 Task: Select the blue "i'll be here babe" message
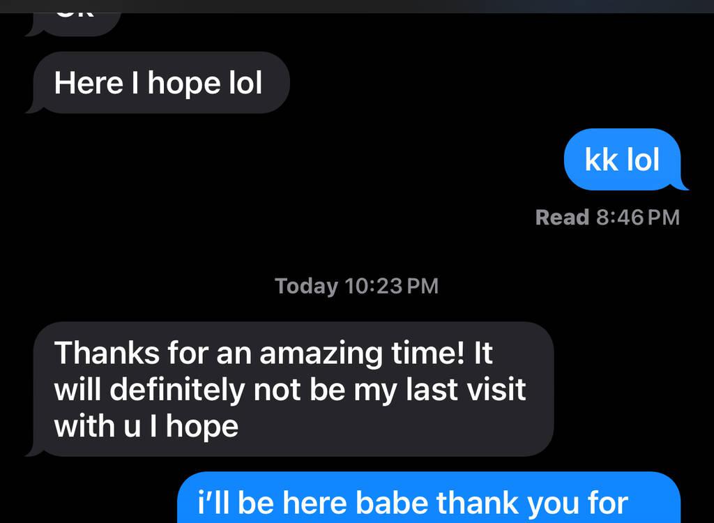429,498
